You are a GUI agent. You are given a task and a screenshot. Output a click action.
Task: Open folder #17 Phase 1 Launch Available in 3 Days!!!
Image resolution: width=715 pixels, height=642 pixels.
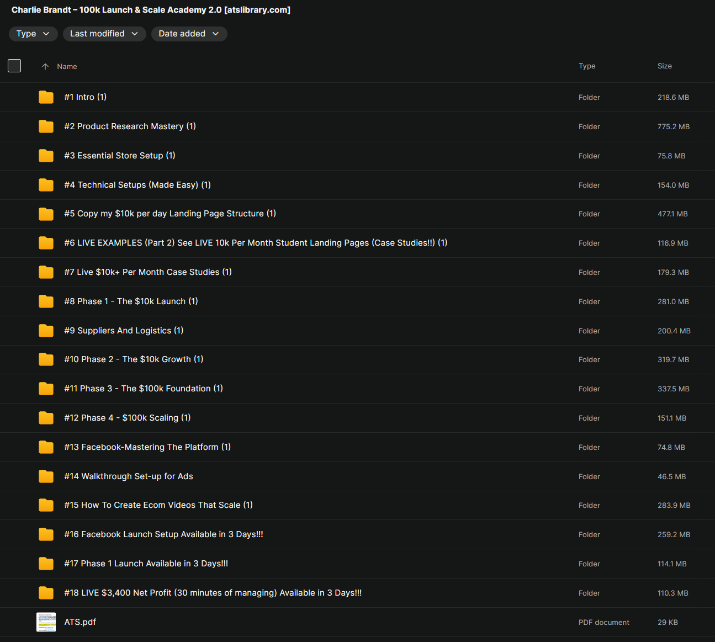[146, 564]
